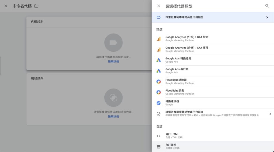The height and width of the screenshot is (152, 274).
Task: Open 精選社群同意聲明管理平台範本 entry
Action: (213, 114)
